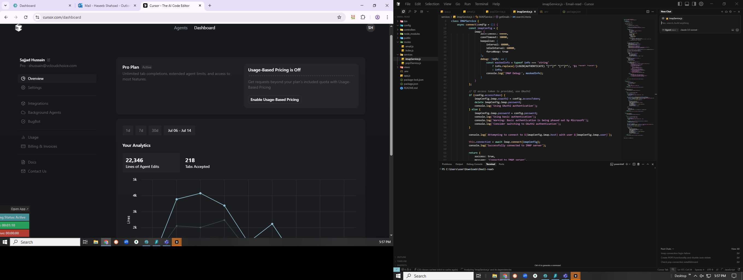Open the Search view icon in Cursor's sidebar
The image size is (743, 280).
(409, 11)
